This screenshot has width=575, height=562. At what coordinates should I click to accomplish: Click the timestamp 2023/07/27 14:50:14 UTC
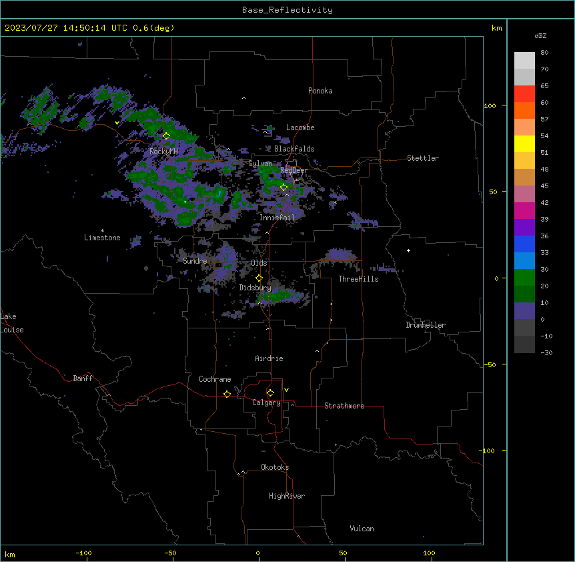pyautogui.click(x=66, y=28)
